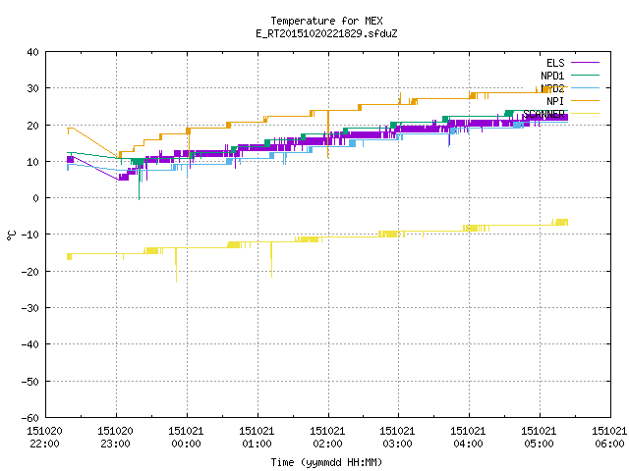
Task: Click y-axis value 0
Action: 36,198
